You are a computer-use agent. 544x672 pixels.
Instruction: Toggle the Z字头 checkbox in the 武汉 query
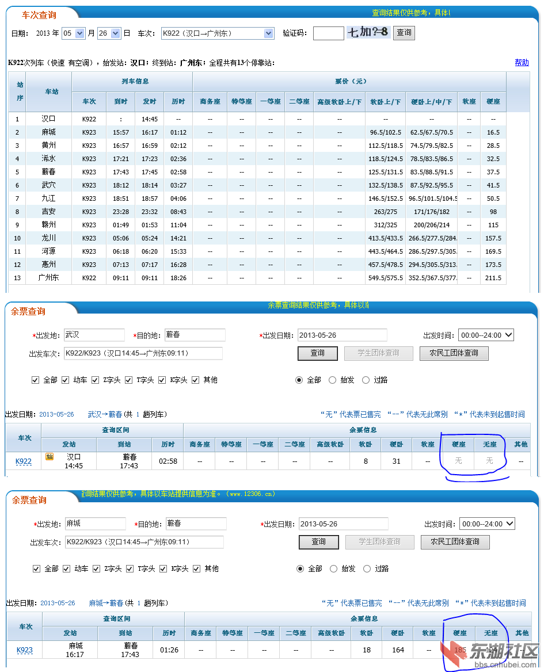tap(95, 380)
